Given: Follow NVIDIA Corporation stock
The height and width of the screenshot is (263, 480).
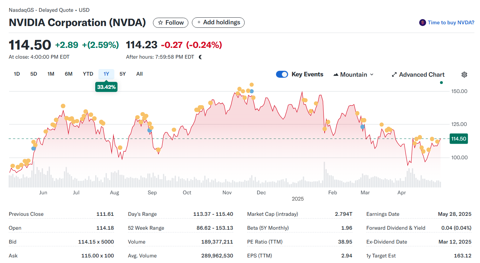Looking at the screenshot, I should 171,23.
